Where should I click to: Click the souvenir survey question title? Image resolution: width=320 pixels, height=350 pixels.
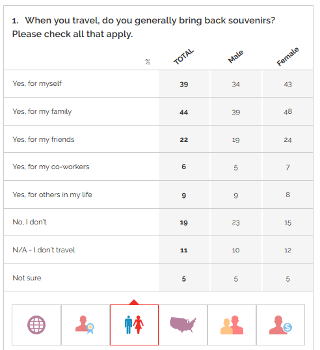pos(144,27)
